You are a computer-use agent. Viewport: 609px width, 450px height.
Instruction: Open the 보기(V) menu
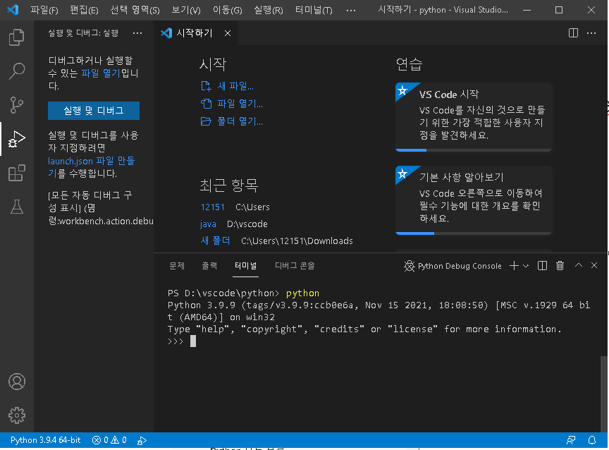point(186,10)
